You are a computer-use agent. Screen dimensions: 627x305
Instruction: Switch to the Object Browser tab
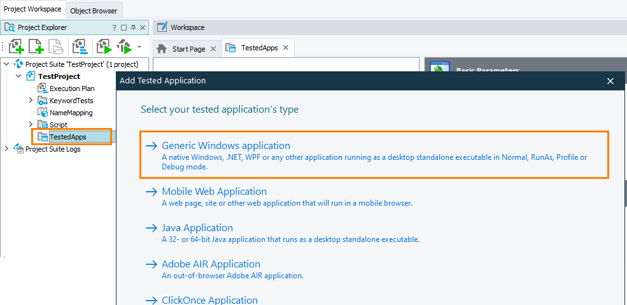(x=94, y=11)
